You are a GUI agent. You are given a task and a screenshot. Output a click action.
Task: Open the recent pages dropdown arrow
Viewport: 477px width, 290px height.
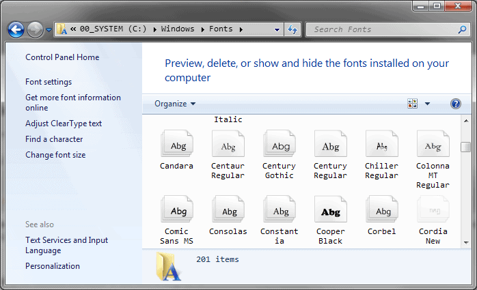(49, 30)
